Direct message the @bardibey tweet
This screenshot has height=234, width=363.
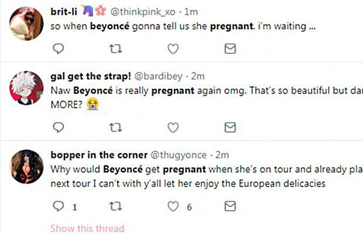click(x=230, y=128)
